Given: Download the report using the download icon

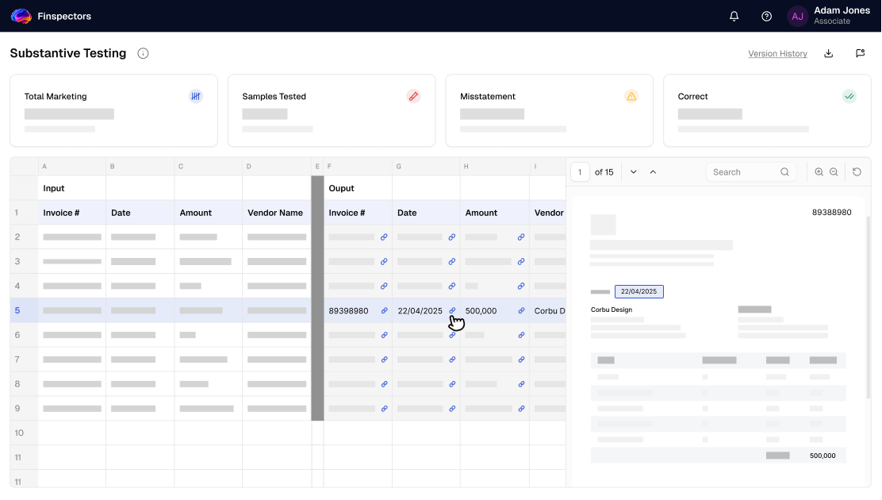Looking at the screenshot, I should coord(829,53).
